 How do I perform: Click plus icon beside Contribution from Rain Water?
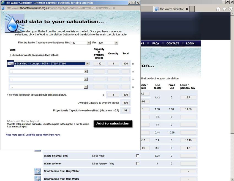click(38, 178)
